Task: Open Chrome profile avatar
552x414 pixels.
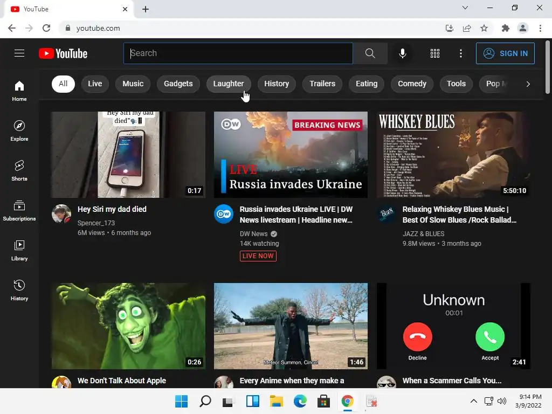Action: point(523,28)
